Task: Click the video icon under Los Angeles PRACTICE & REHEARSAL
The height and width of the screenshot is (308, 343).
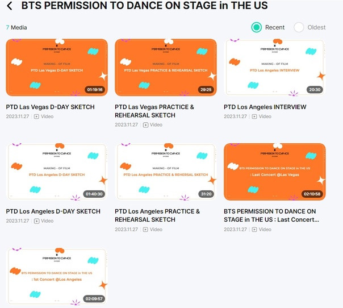Action: [x=145, y=230]
